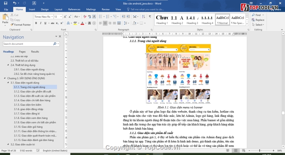Click the Sort icon in Paragraph group
285x155 pixels.
pos(143,17)
